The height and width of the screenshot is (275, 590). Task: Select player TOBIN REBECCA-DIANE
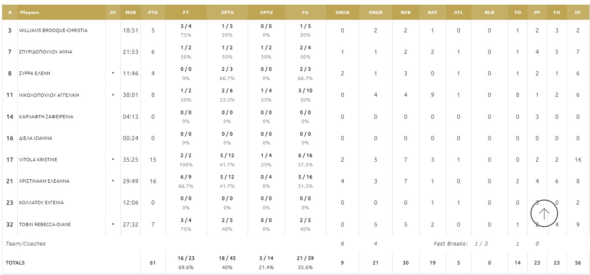coord(44,224)
